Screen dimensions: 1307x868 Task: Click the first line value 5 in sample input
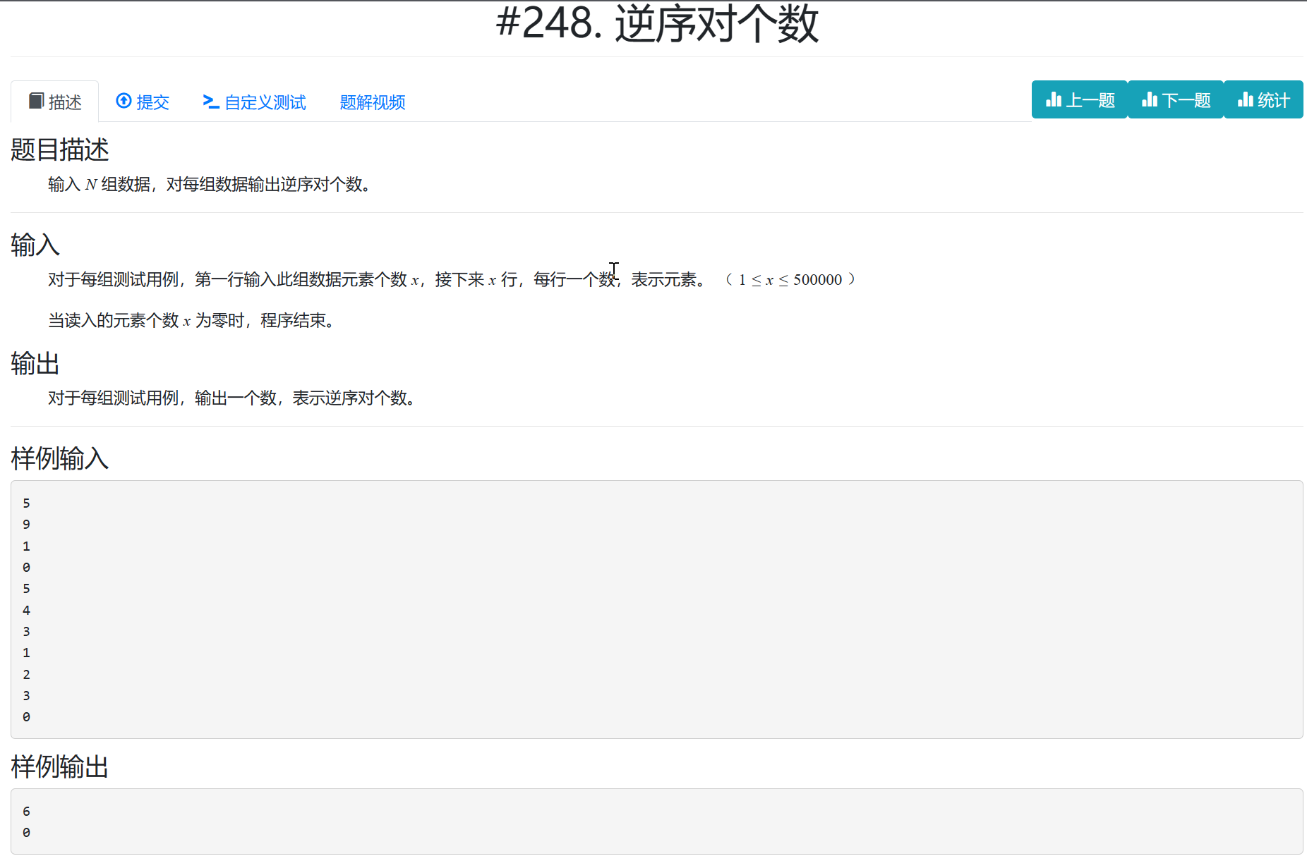point(27,503)
